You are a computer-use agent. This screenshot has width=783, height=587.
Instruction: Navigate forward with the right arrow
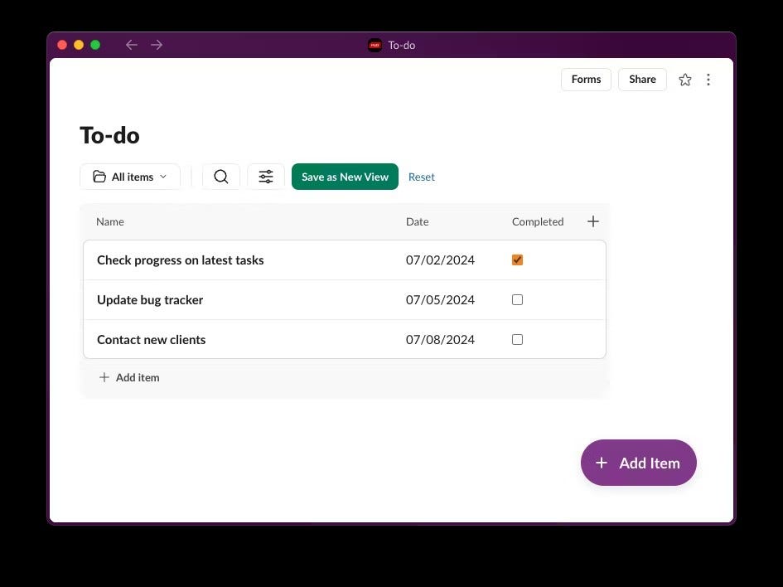157,45
